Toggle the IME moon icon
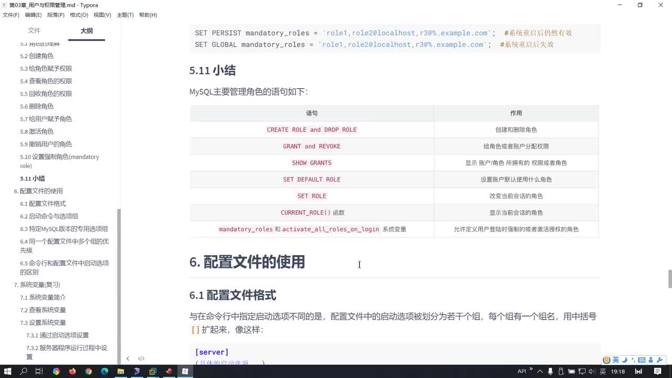 (x=625, y=360)
